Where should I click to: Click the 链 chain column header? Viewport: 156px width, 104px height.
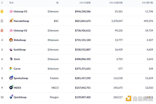[57, 3]
